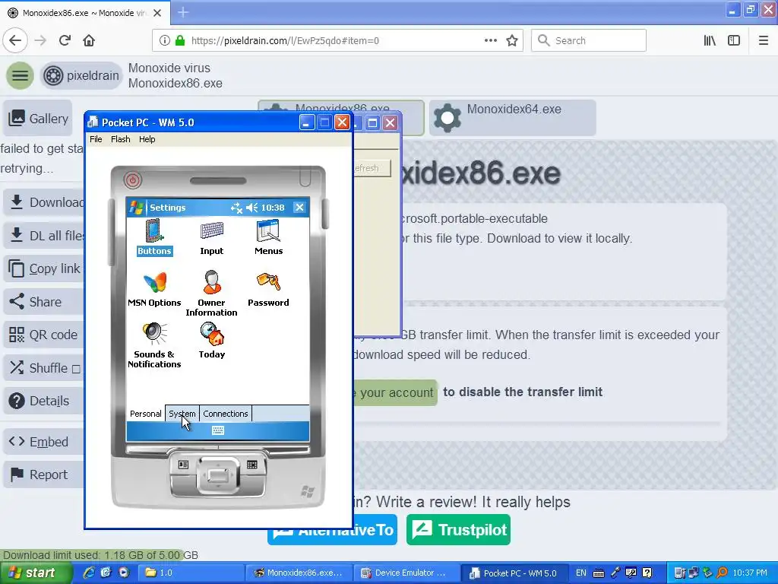The image size is (778, 584).
Task: Open MSN Options in Settings
Action: point(154,289)
